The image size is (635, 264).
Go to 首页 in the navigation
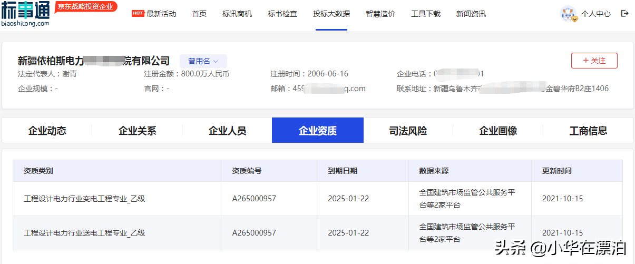click(199, 14)
